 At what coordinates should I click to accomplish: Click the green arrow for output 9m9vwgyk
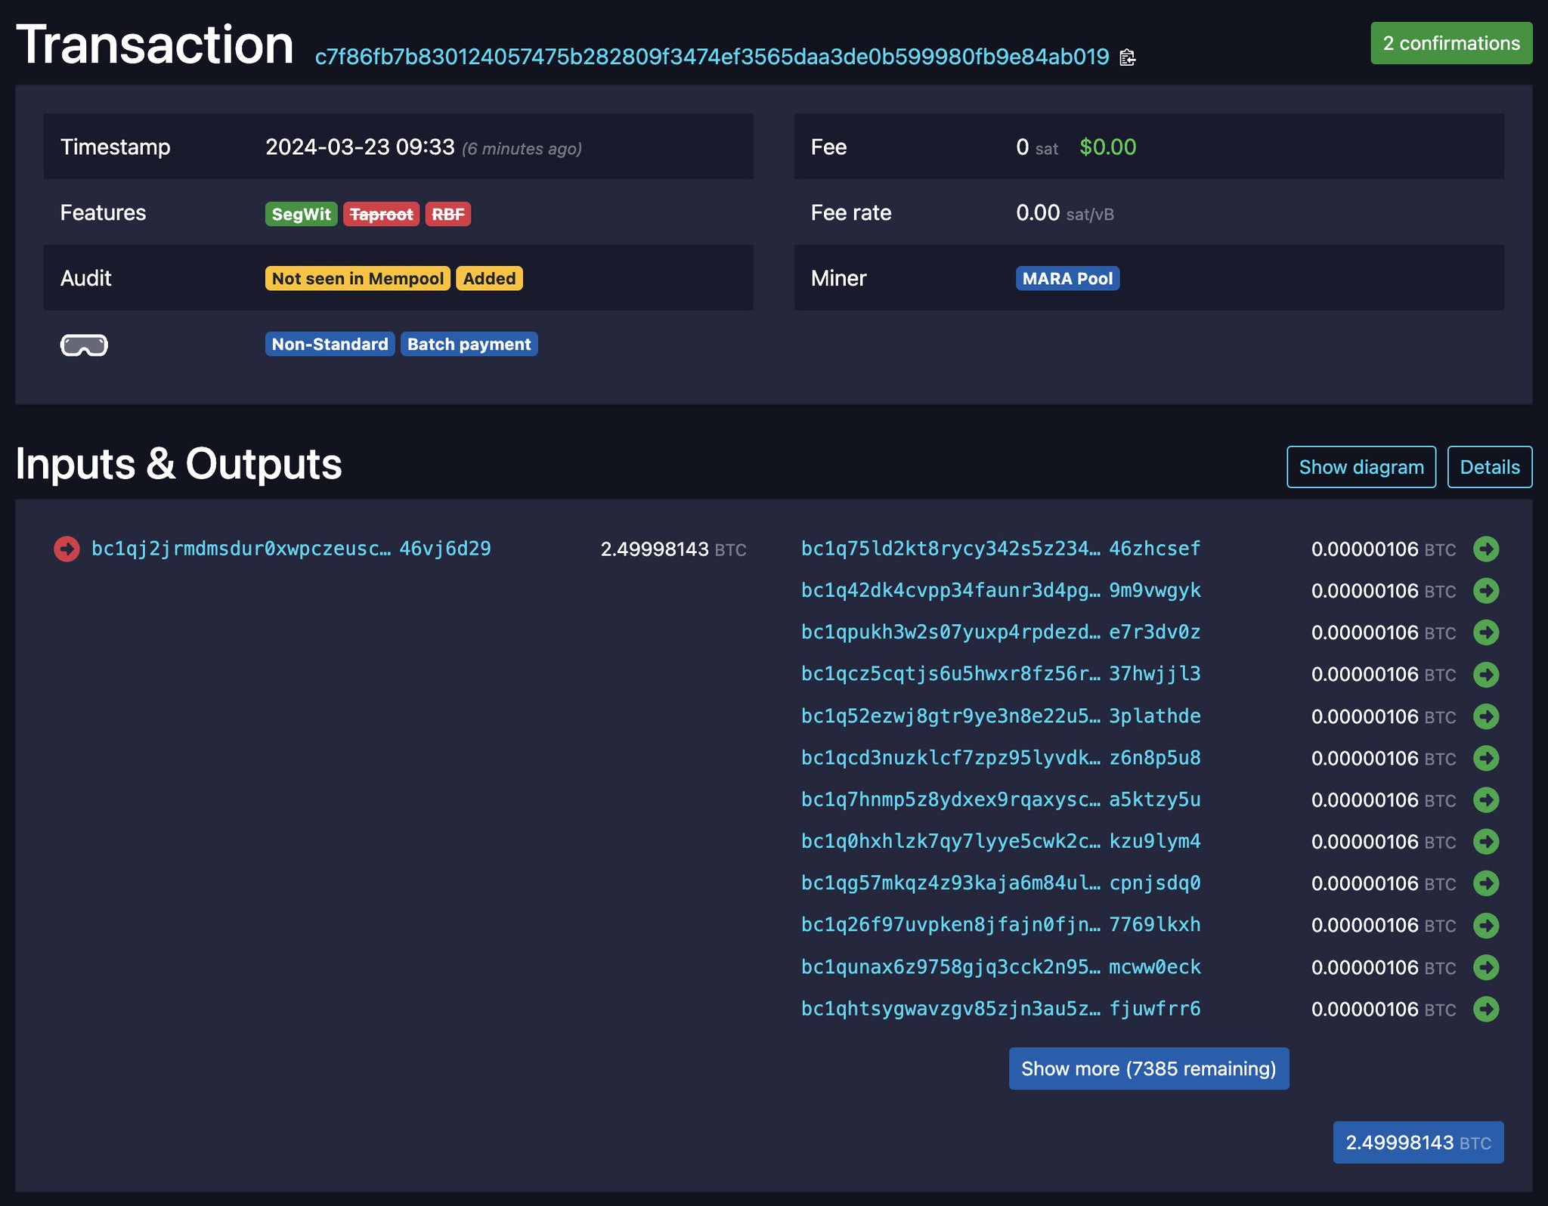[x=1486, y=591]
